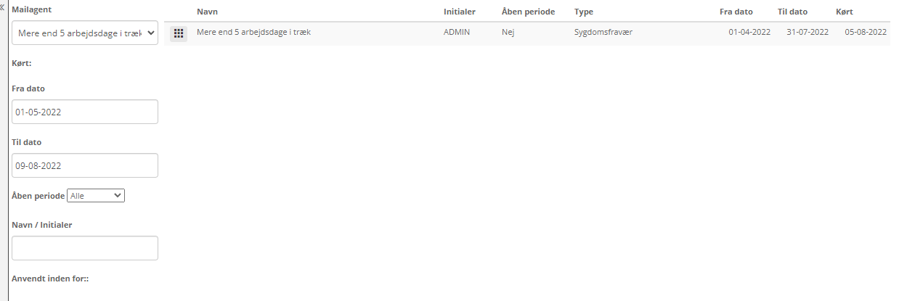This screenshot has width=907, height=301.
Task: Select the row name 'Mere end 5 arbejdsdage i træk'
Action: point(253,32)
